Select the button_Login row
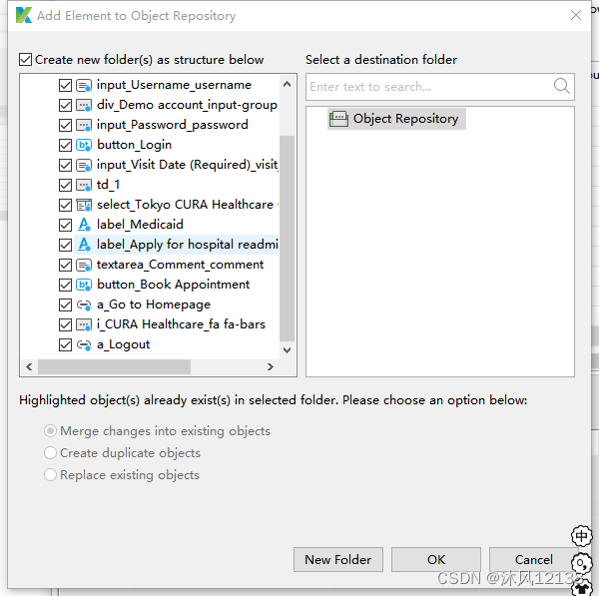 tap(134, 145)
